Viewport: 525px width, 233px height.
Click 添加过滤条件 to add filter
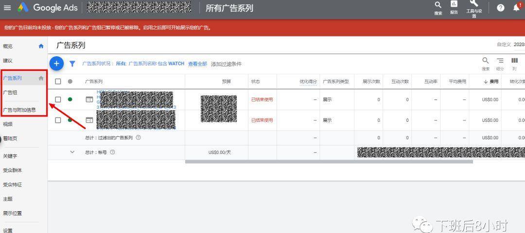(226, 64)
